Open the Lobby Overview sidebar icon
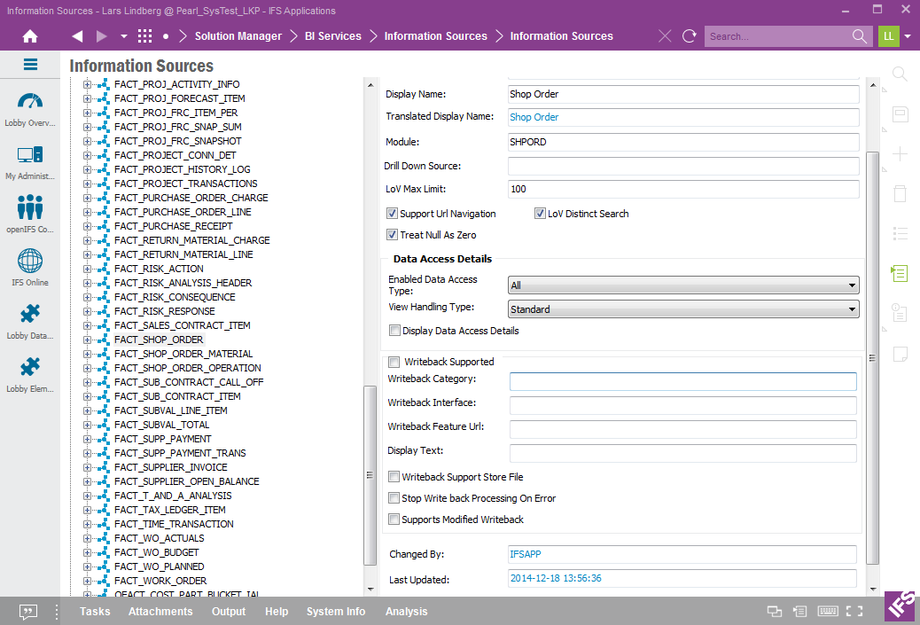The image size is (920, 625). click(30, 103)
